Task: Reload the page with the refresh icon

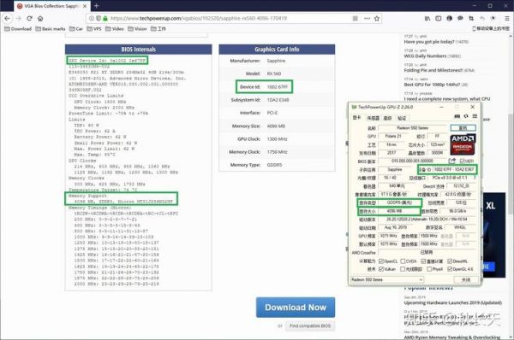Action: click(x=29, y=19)
